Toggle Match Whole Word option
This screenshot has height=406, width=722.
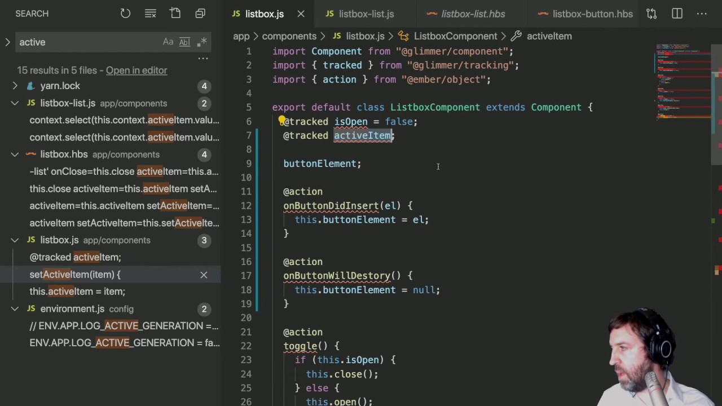184,42
